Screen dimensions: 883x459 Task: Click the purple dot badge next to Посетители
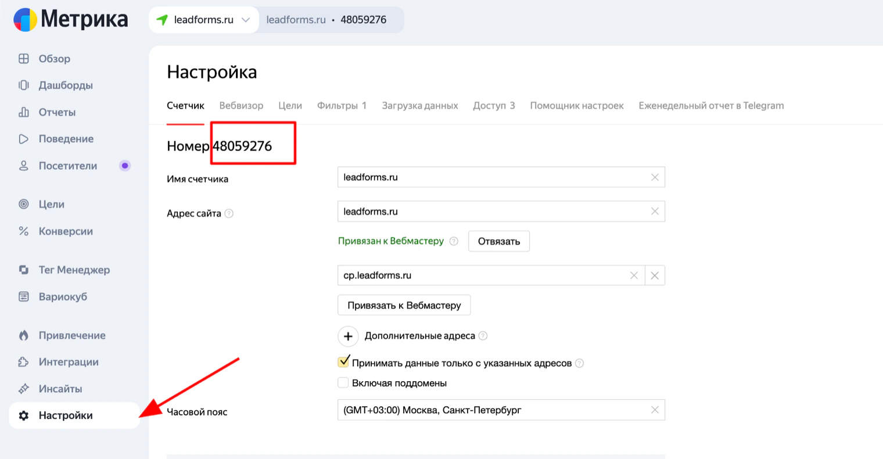click(125, 166)
